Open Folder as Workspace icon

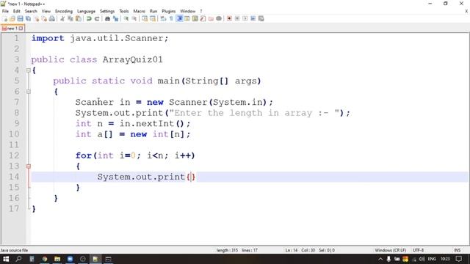click(x=211, y=18)
